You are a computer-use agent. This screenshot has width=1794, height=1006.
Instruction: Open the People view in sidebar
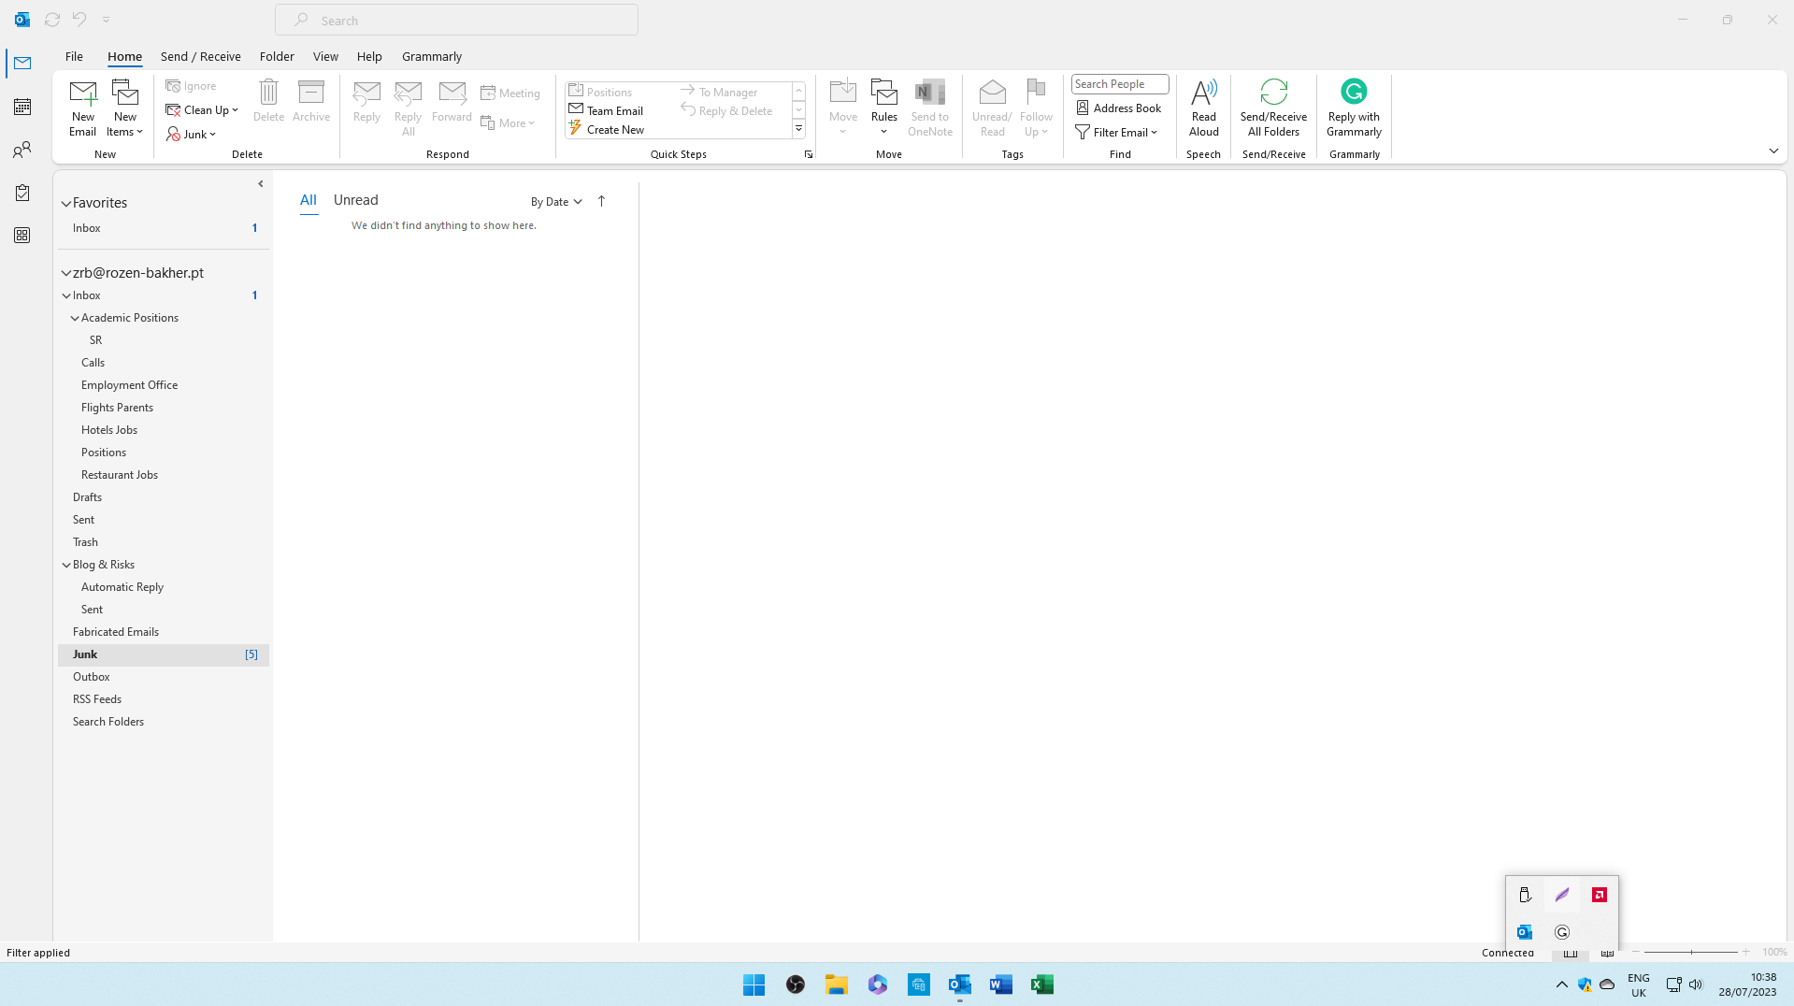point(21,150)
